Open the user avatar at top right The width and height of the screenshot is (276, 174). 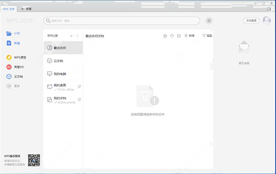tap(267, 21)
